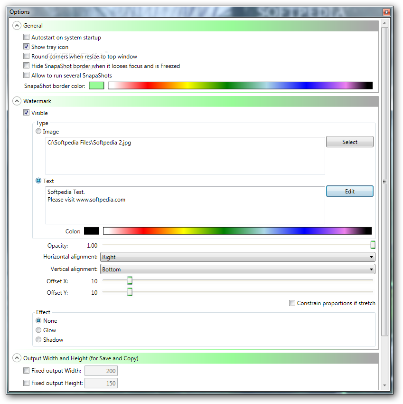403x404 pixels.
Task: Click the General section header text
Action: point(33,26)
